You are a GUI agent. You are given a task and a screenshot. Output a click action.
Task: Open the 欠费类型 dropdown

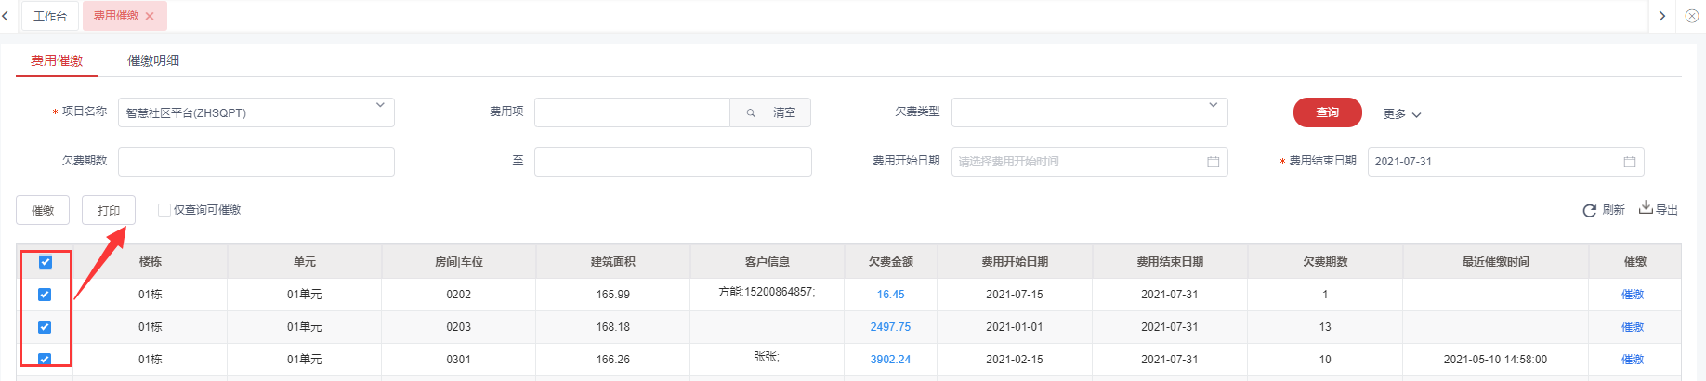(1213, 106)
